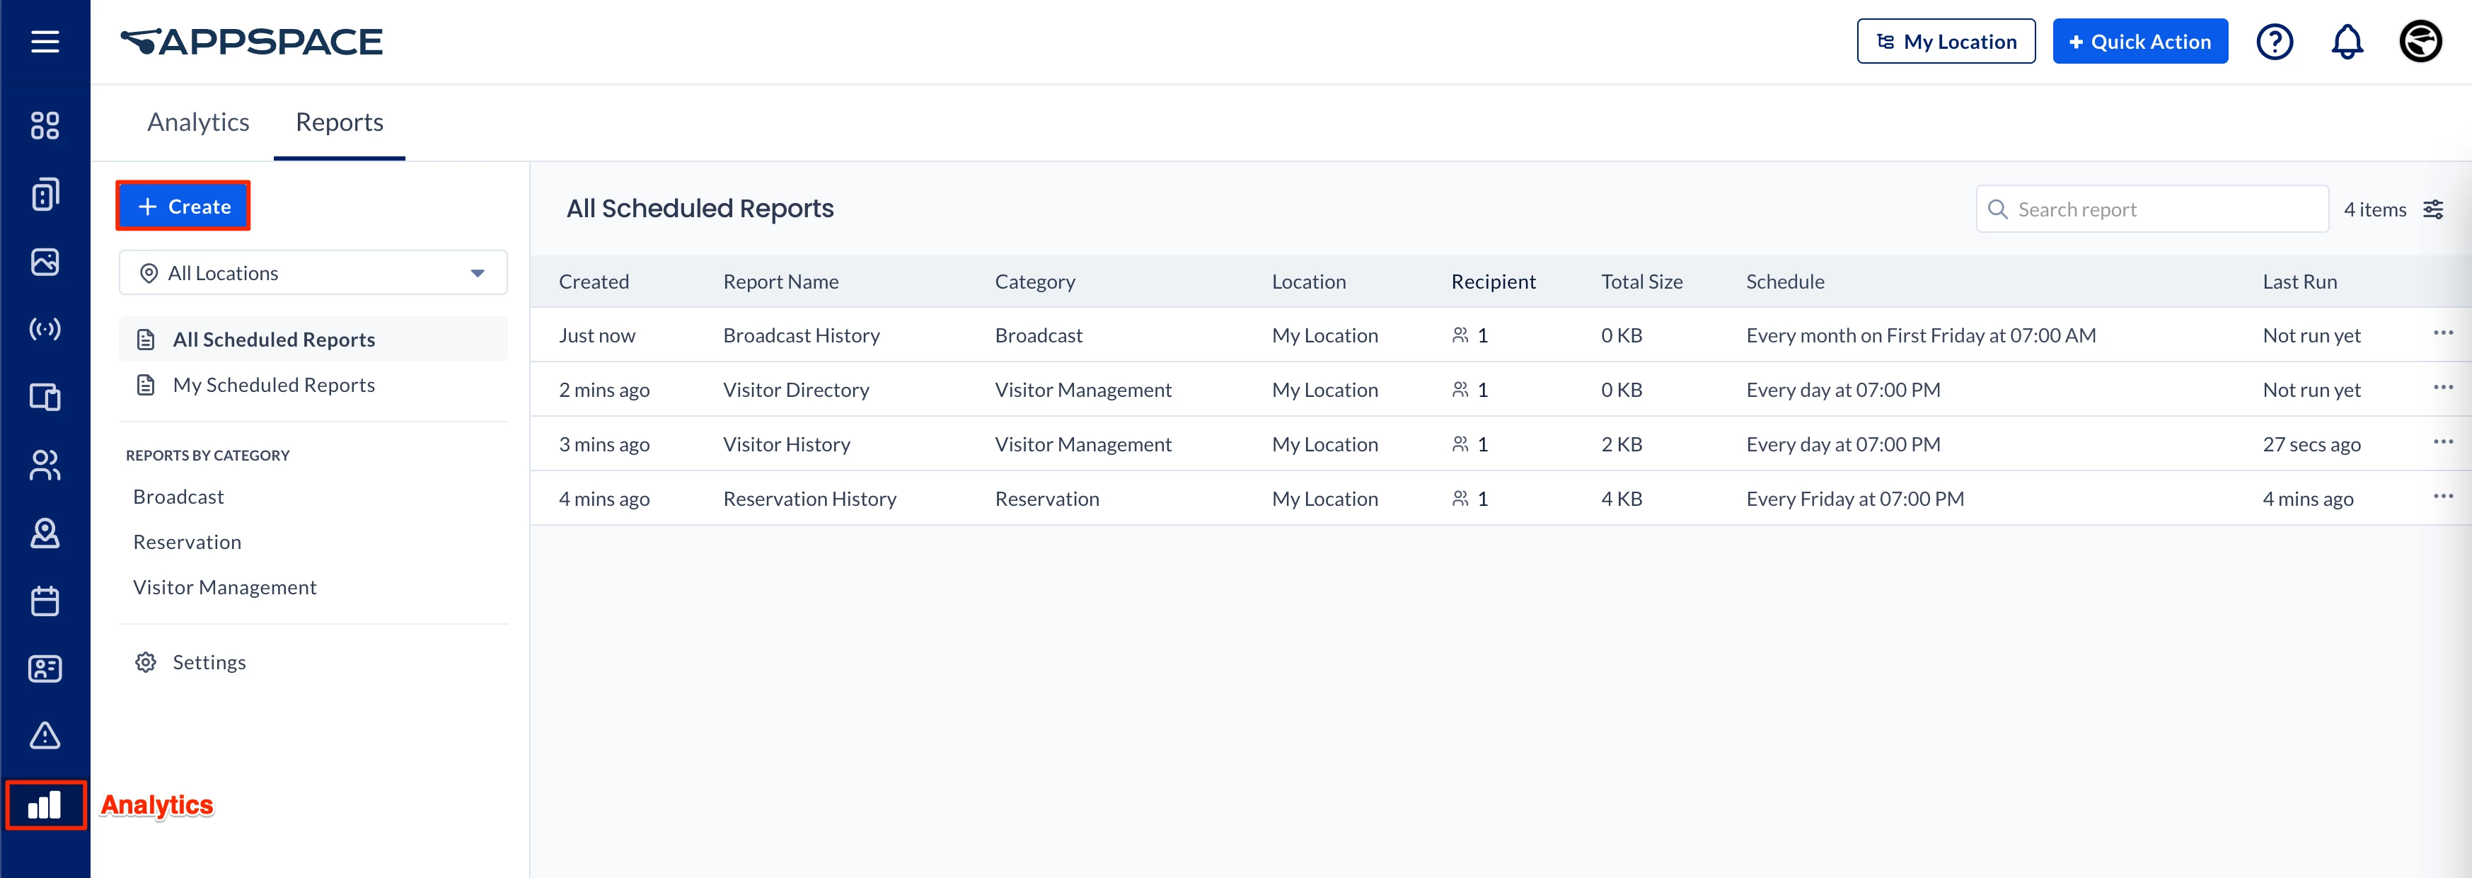Open the calendar reservations sidebar icon
2472x878 pixels.
click(44, 601)
